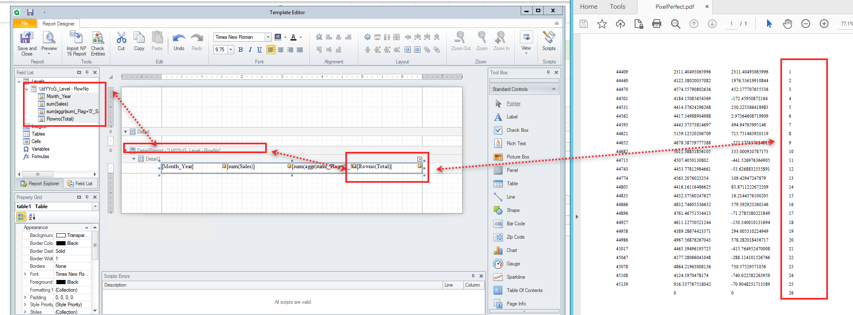The image size is (853, 315).
Task: Undo the last action
Action: tap(179, 41)
